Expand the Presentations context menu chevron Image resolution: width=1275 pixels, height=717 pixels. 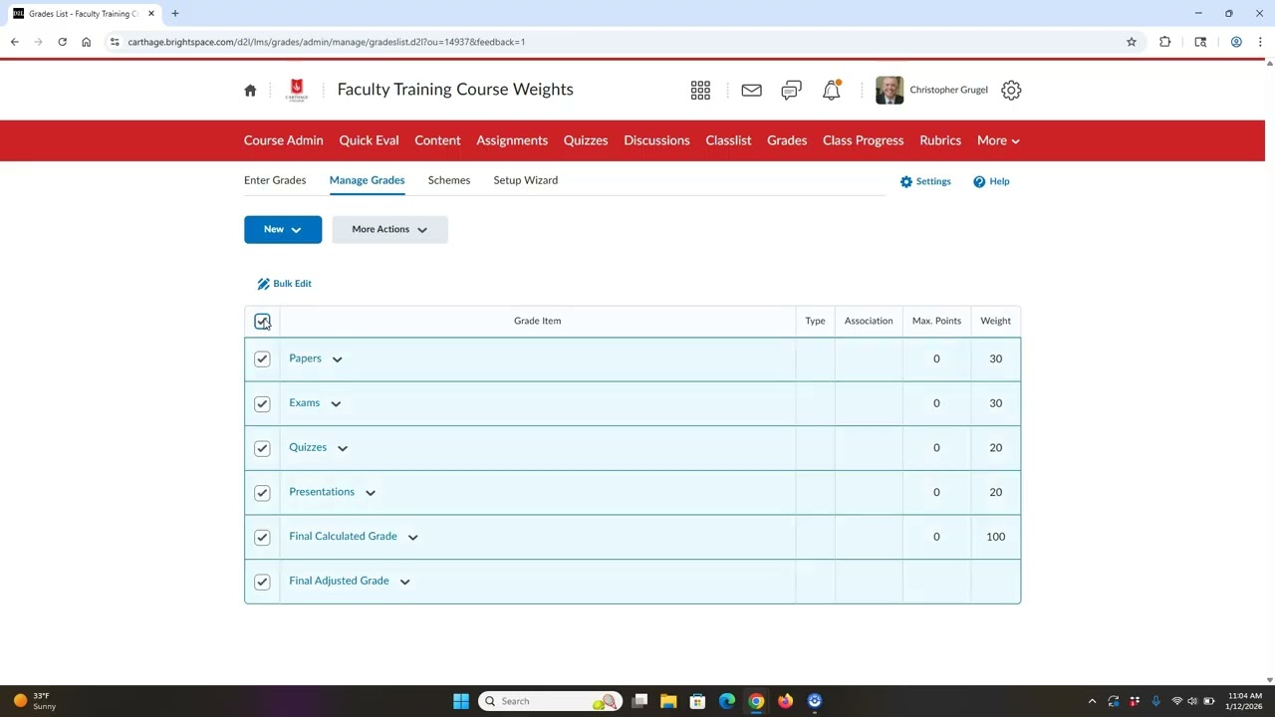[370, 493]
